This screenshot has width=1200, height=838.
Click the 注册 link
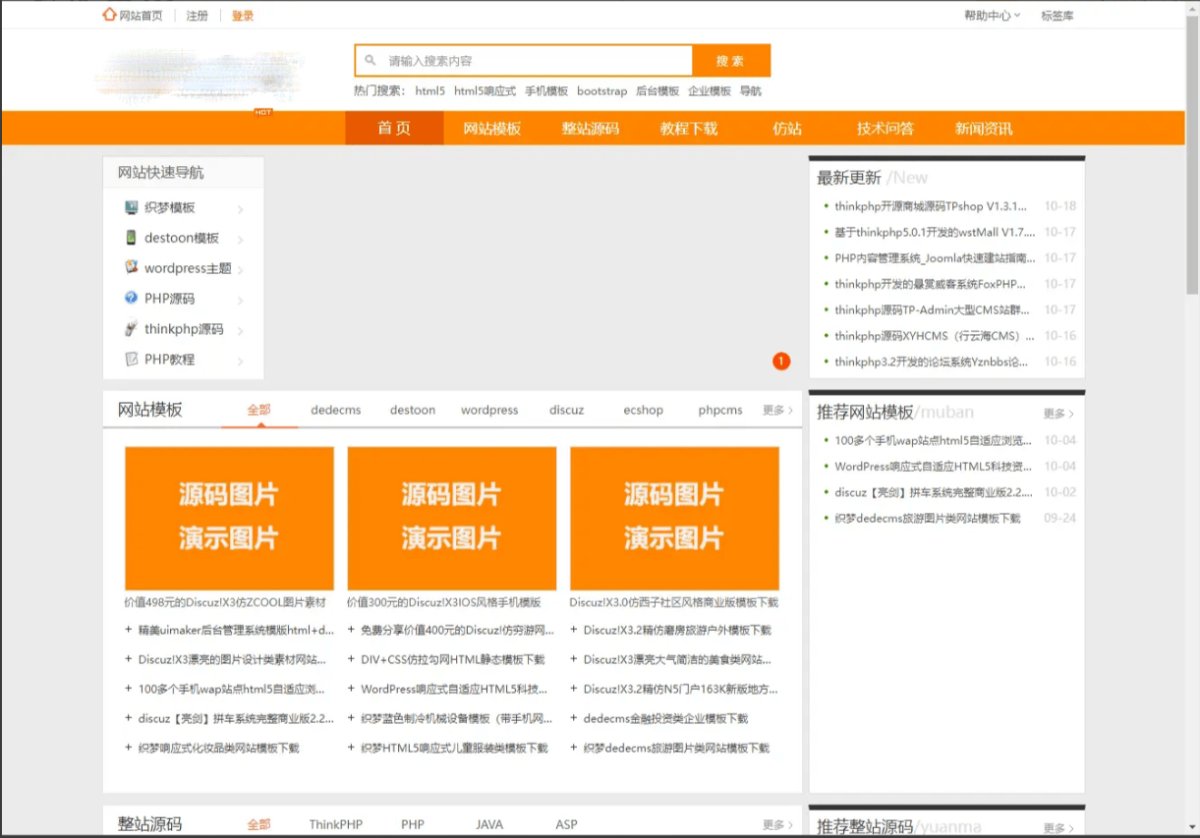coord(197,16)
